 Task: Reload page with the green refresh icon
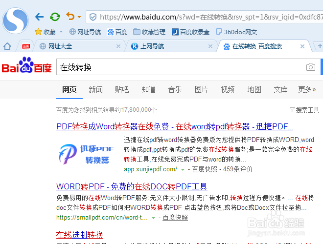pyautogui.click(x=55, y=17)
